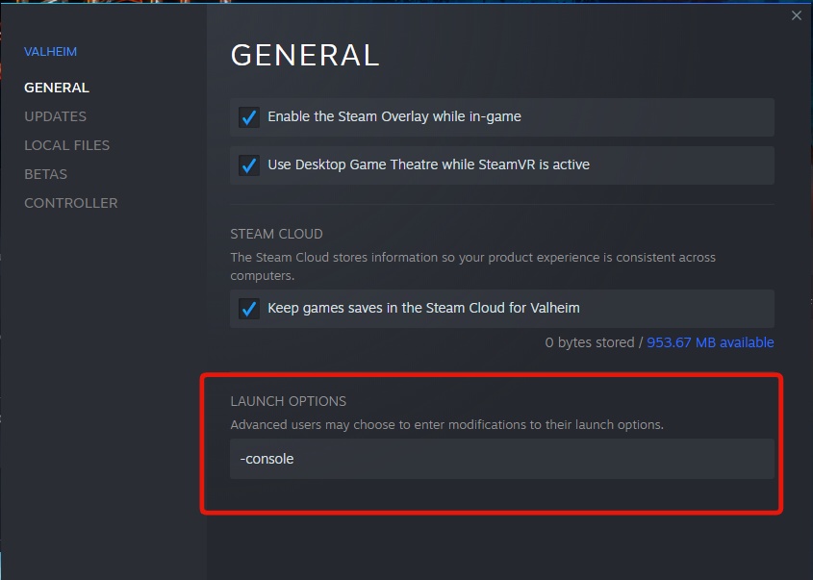Viewport: 813px width, 580px height.
Task: Click the 'Use Desktop Game Theatre' label text
Action: 428,164
